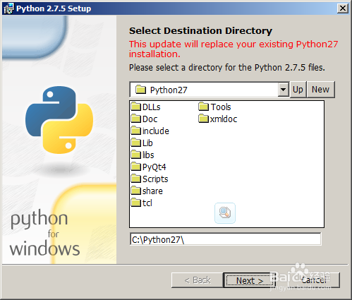This screenshot has height=300, width=352.
Task: Select the "tcl" folder name
Action: click(147, 203)
